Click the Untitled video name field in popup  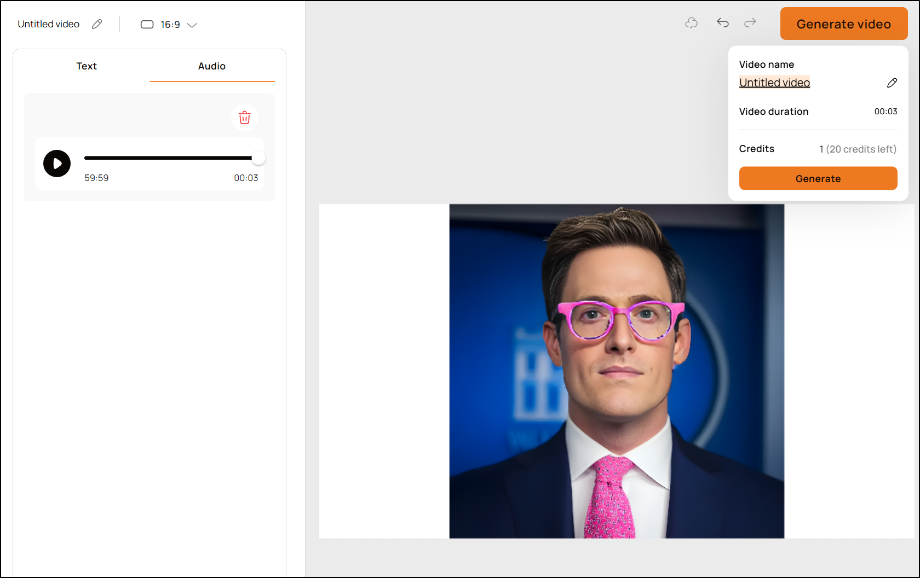(x=774, y=83)
